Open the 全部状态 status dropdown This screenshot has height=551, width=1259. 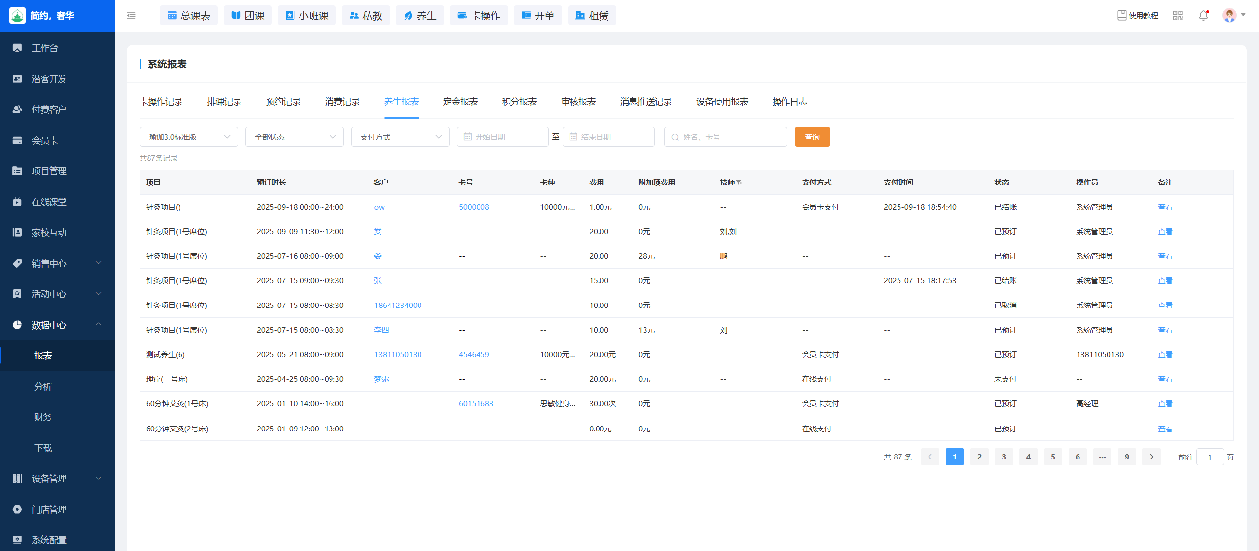[295, 137]
